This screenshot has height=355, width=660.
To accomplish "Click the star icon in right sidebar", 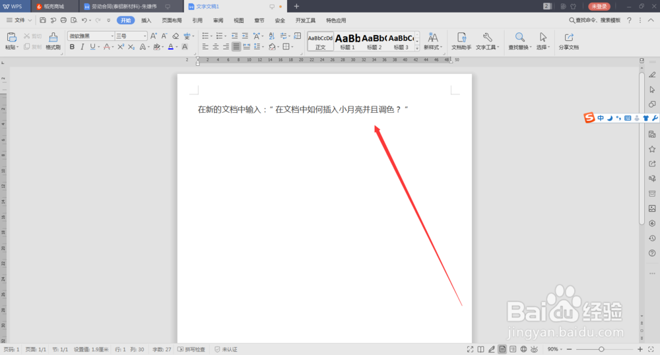I will [652, 149].
